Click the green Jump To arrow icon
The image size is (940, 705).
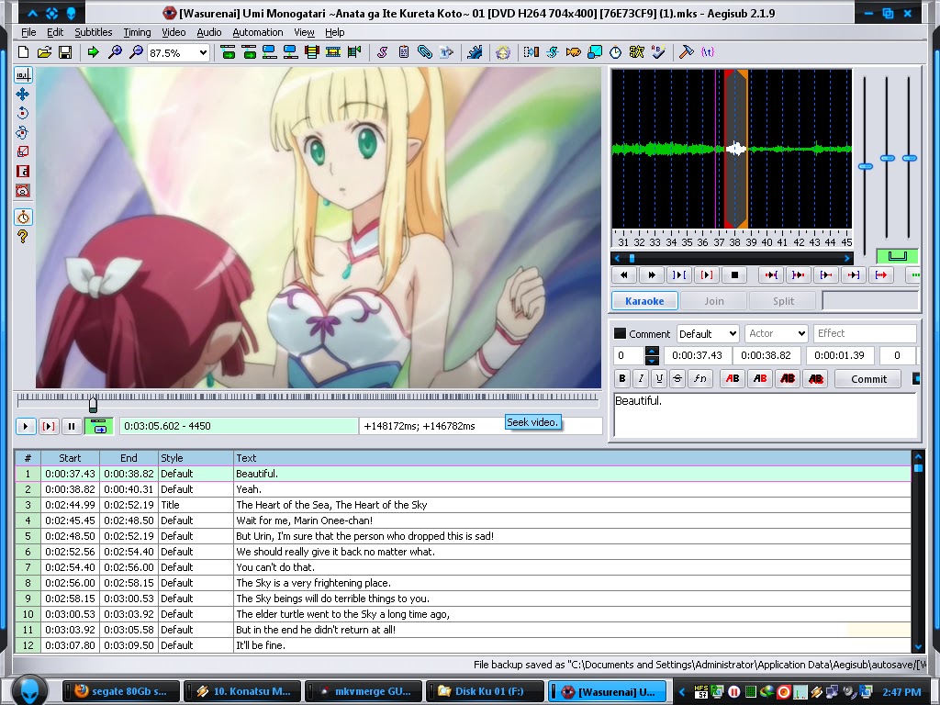[93, 52]
